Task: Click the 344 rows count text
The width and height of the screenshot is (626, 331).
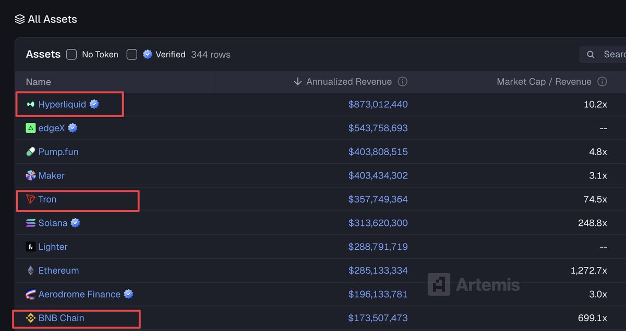Action: click(211, 54)
